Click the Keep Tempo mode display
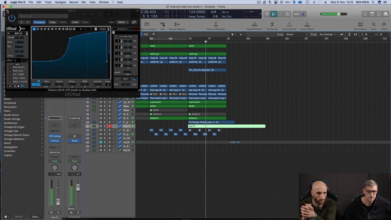391x220 pixels. pos(197,16)
